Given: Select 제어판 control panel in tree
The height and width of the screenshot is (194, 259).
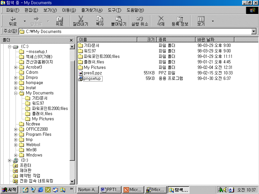Looking at the screenshot, I should (25, 170).
